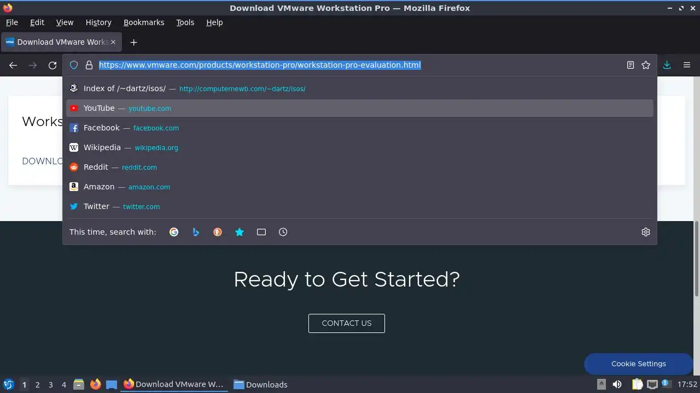Go back using the Back arrow

pyautogui.click(x=13, y=65)
